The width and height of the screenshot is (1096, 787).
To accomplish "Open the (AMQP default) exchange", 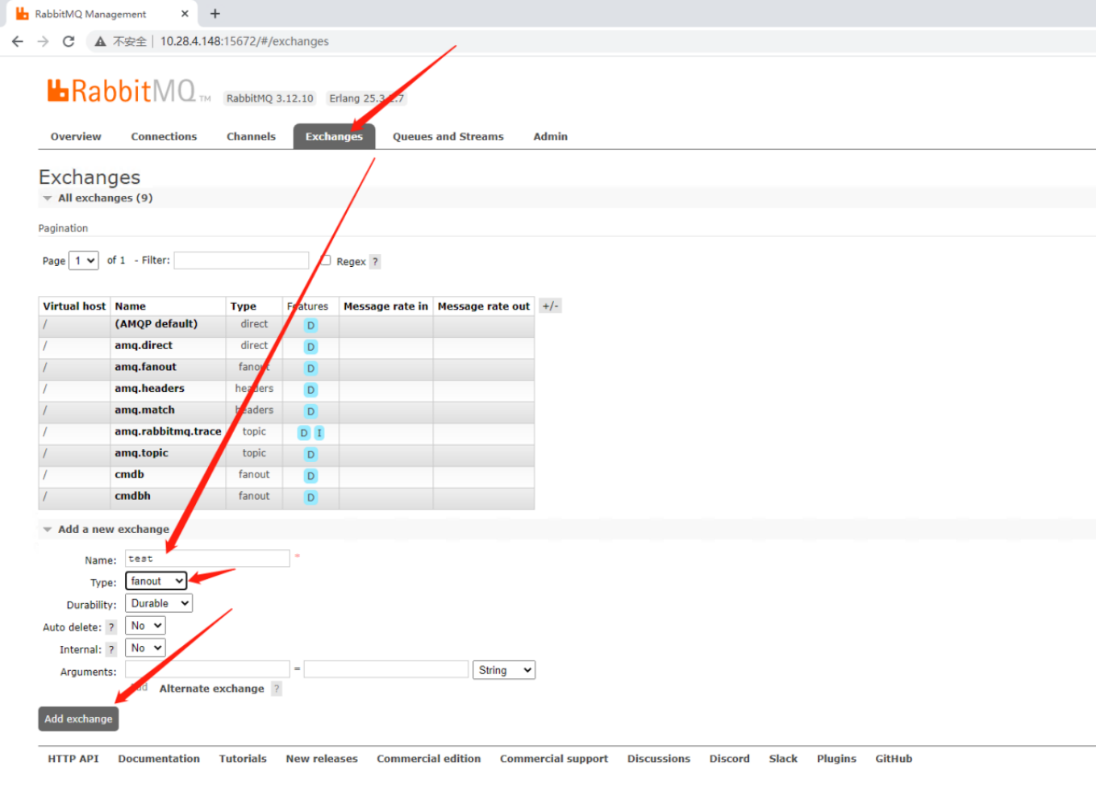I will coord(156,324).
